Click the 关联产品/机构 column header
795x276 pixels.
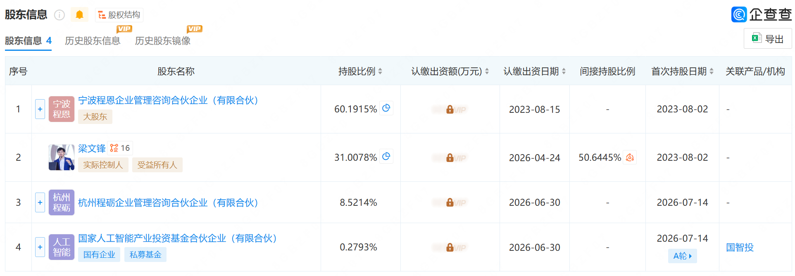click(x=755, y=71)
